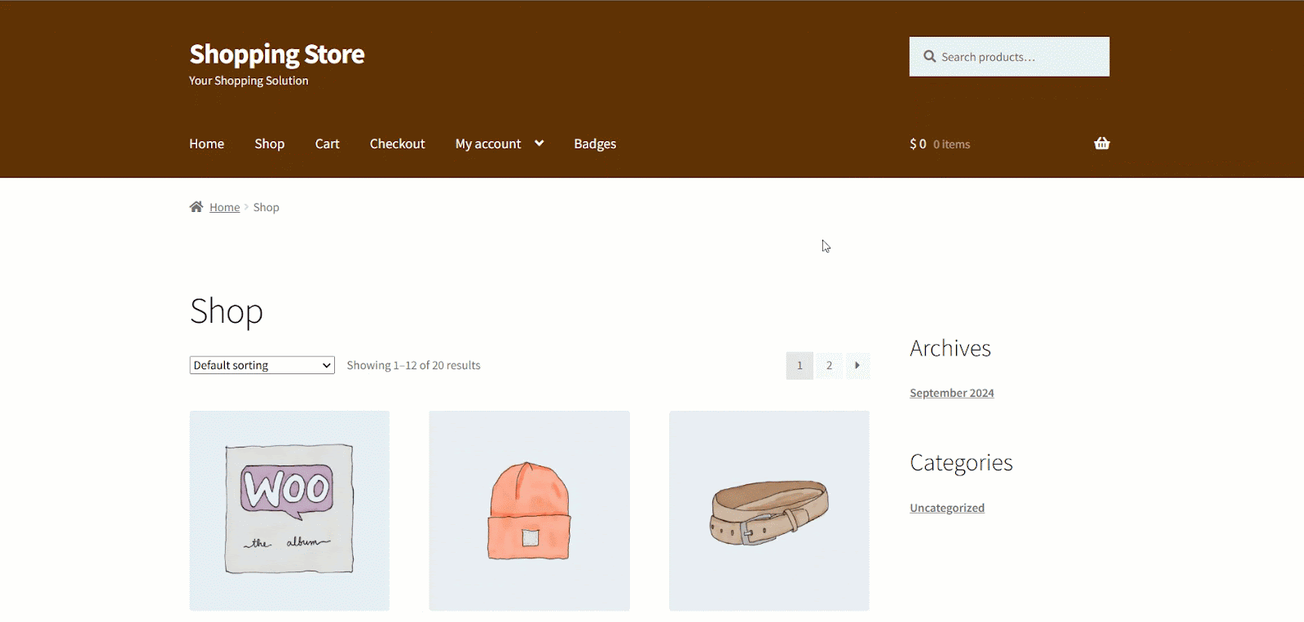Screen dimensions: 1304x622
Task: Browse the Uncategorized category link
Action: coord(946,508)
